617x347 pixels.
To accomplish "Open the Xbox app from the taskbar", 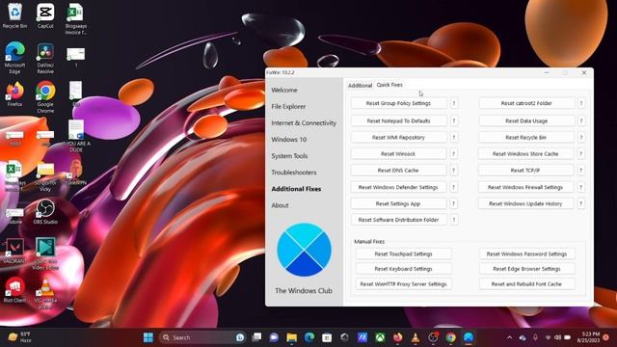I will point(380,337).
